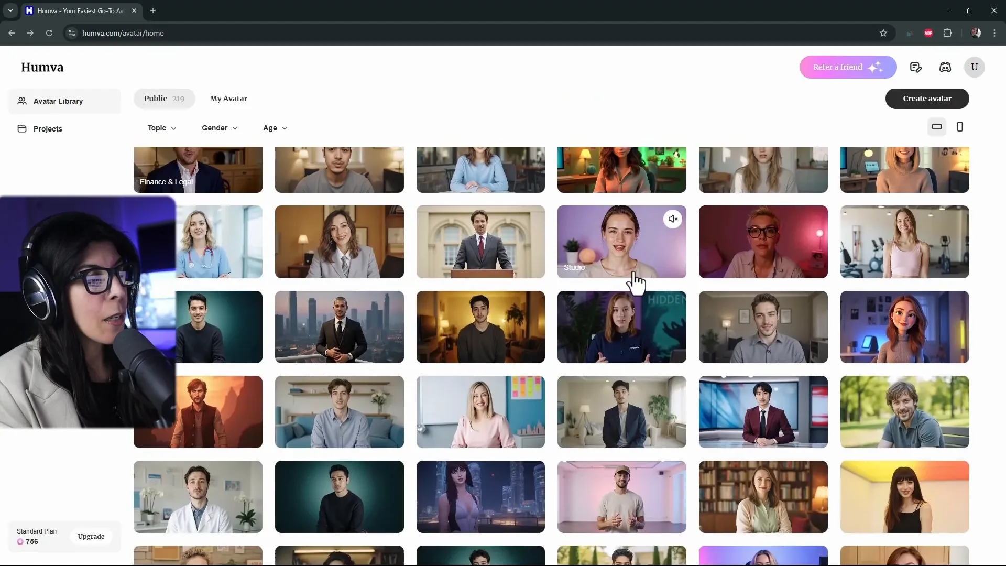Image resolution: width=1006 pixels, height=566 pixels.
Task: Click the Refer a friend button
Action: (848, 67)
